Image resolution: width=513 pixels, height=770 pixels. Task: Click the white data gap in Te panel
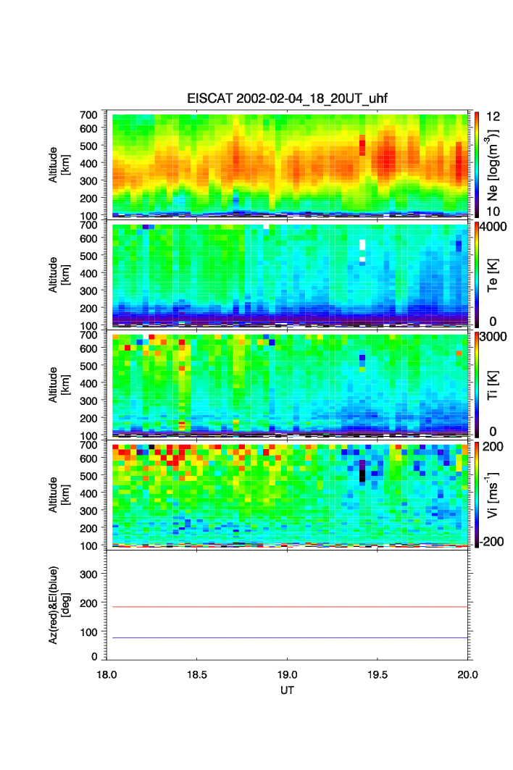coord(362,246)
